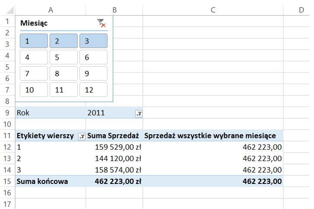The width and height of the screenshot is (314, 209).
Task: Select row 15 header
Action: click(x=7, y=181)
